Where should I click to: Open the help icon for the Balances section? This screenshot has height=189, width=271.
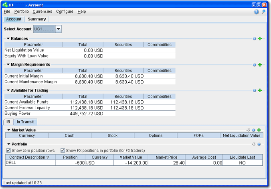(255, 39)
